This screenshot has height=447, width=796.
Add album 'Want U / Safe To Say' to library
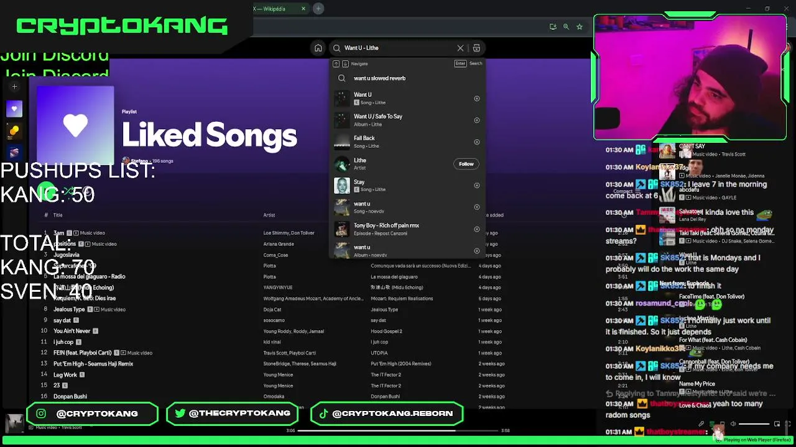click(477, 120)
